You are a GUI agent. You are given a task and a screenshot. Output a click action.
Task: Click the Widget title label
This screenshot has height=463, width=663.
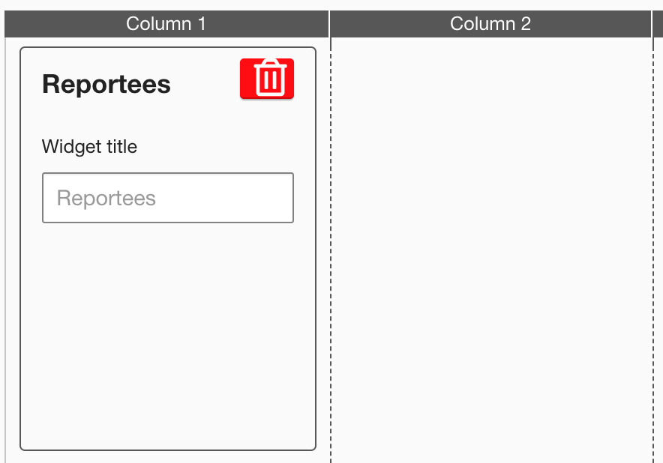tap(89, 146)
